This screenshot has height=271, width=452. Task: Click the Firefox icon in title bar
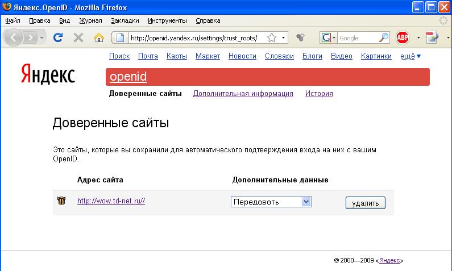[6, 6]
